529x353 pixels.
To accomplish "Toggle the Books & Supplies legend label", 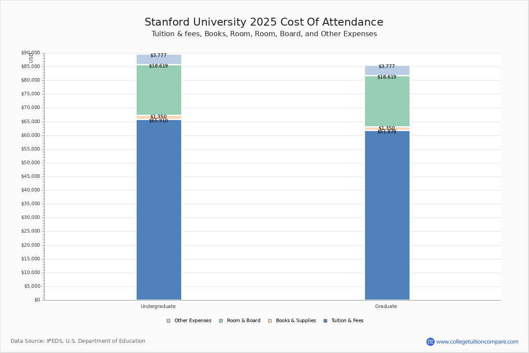I will [295, 321].
